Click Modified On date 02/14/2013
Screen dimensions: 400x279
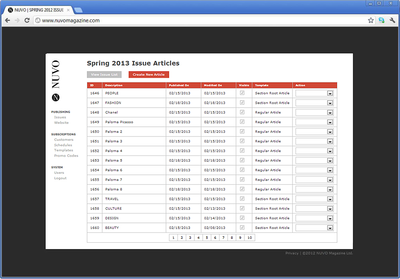click(214, 218)
